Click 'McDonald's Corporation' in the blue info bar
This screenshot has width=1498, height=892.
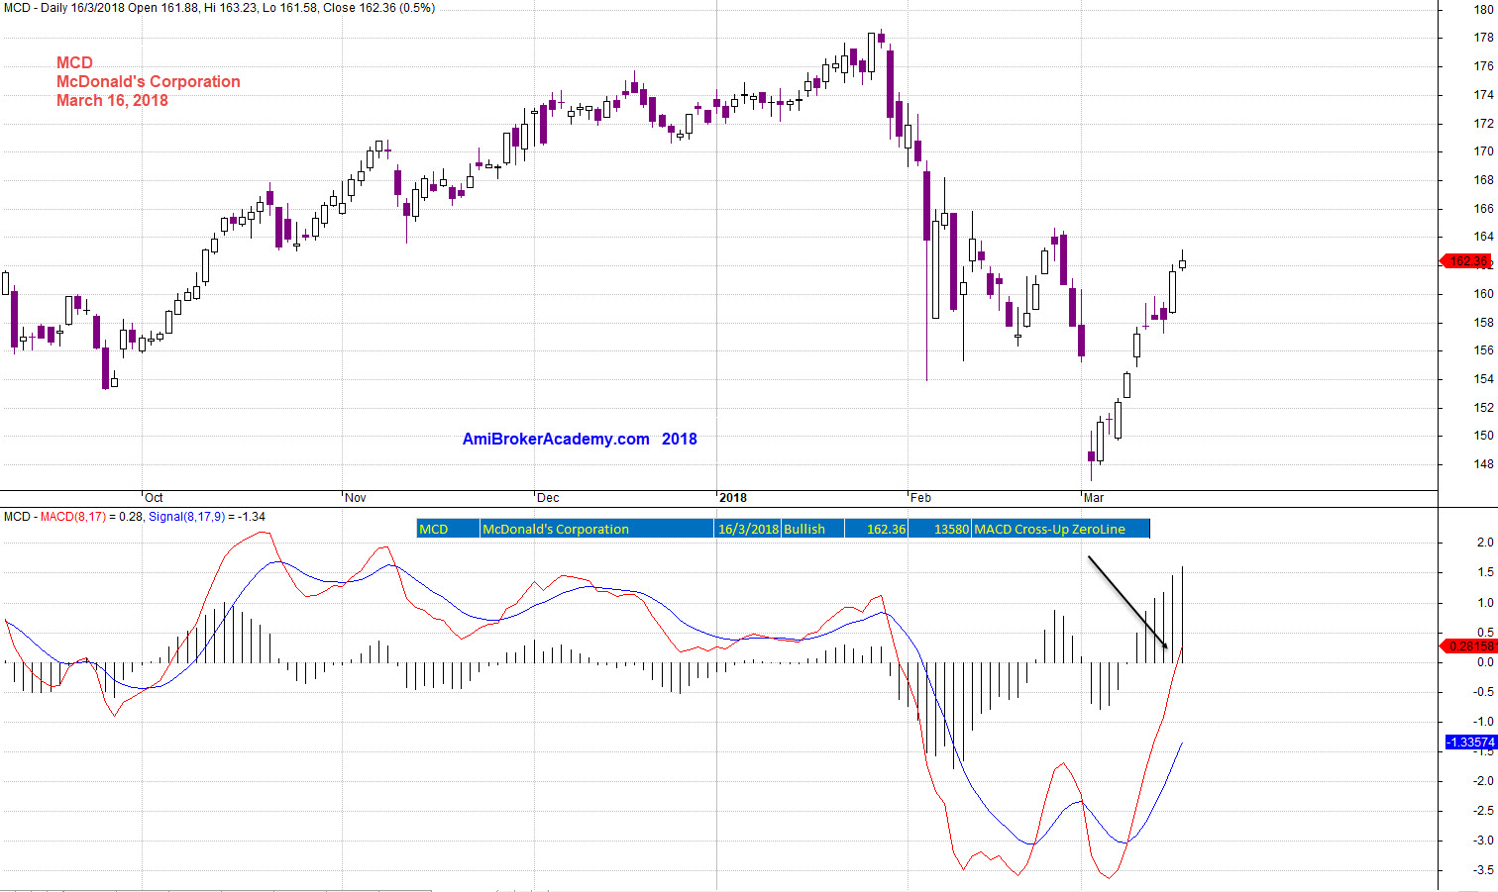click(595, 529)
